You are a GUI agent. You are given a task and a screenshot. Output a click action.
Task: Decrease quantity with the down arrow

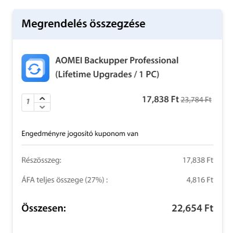42,107
